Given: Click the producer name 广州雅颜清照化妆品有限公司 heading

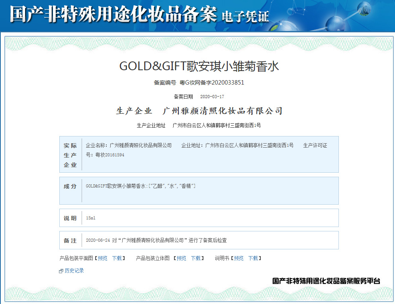Looking at the screenshot, I should pos(223,111).
